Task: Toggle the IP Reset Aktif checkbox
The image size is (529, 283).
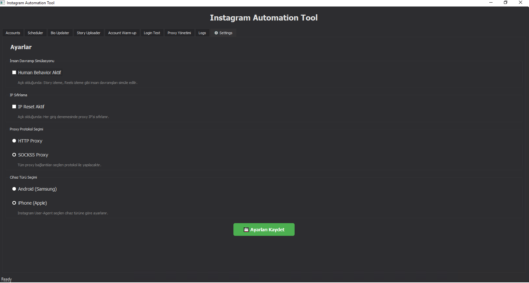Action: pos(14,107)
